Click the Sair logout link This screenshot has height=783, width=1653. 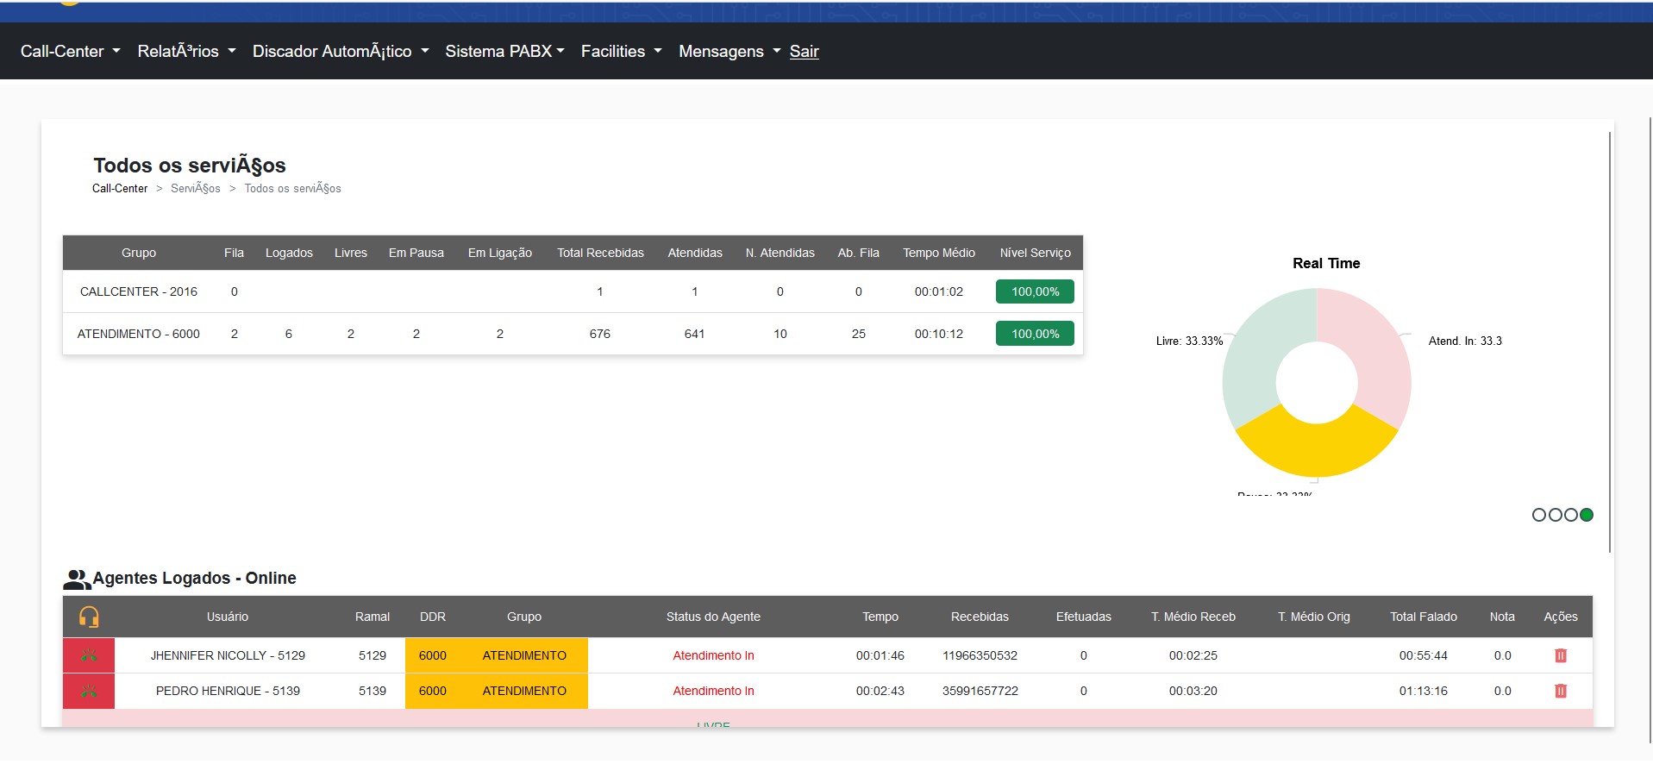coord(804,51)
